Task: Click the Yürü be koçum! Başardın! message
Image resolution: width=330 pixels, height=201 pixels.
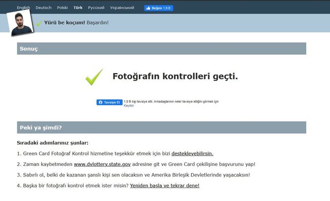Action: click(x=76, y=23)
